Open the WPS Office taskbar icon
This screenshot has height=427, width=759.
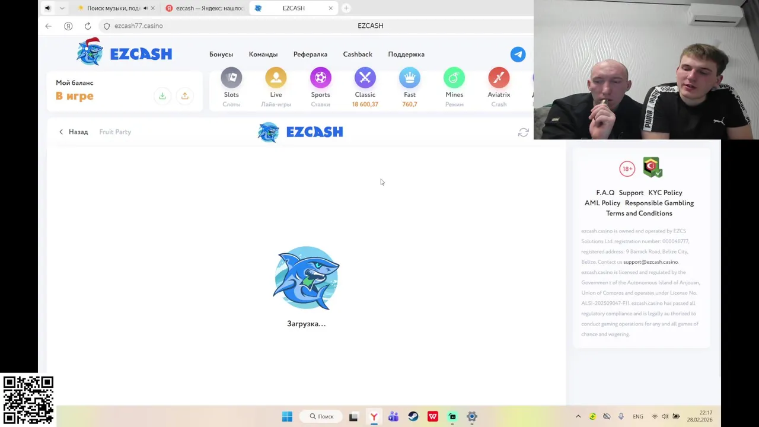coord(433,416)
